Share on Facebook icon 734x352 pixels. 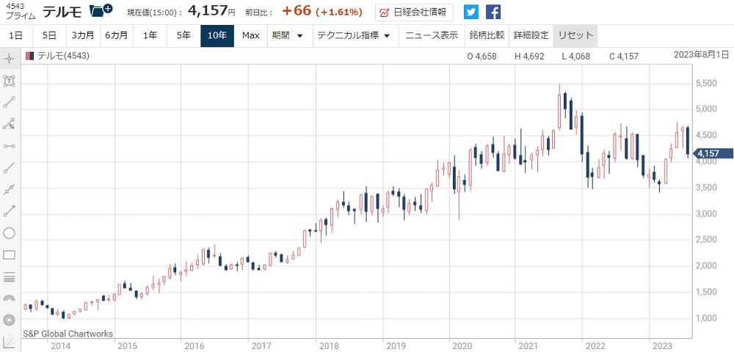(x=493, y=12)
